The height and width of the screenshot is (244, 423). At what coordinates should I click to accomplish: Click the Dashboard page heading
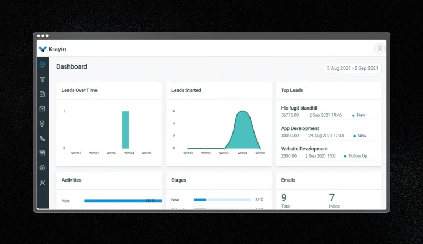click(x=71, y=66)
